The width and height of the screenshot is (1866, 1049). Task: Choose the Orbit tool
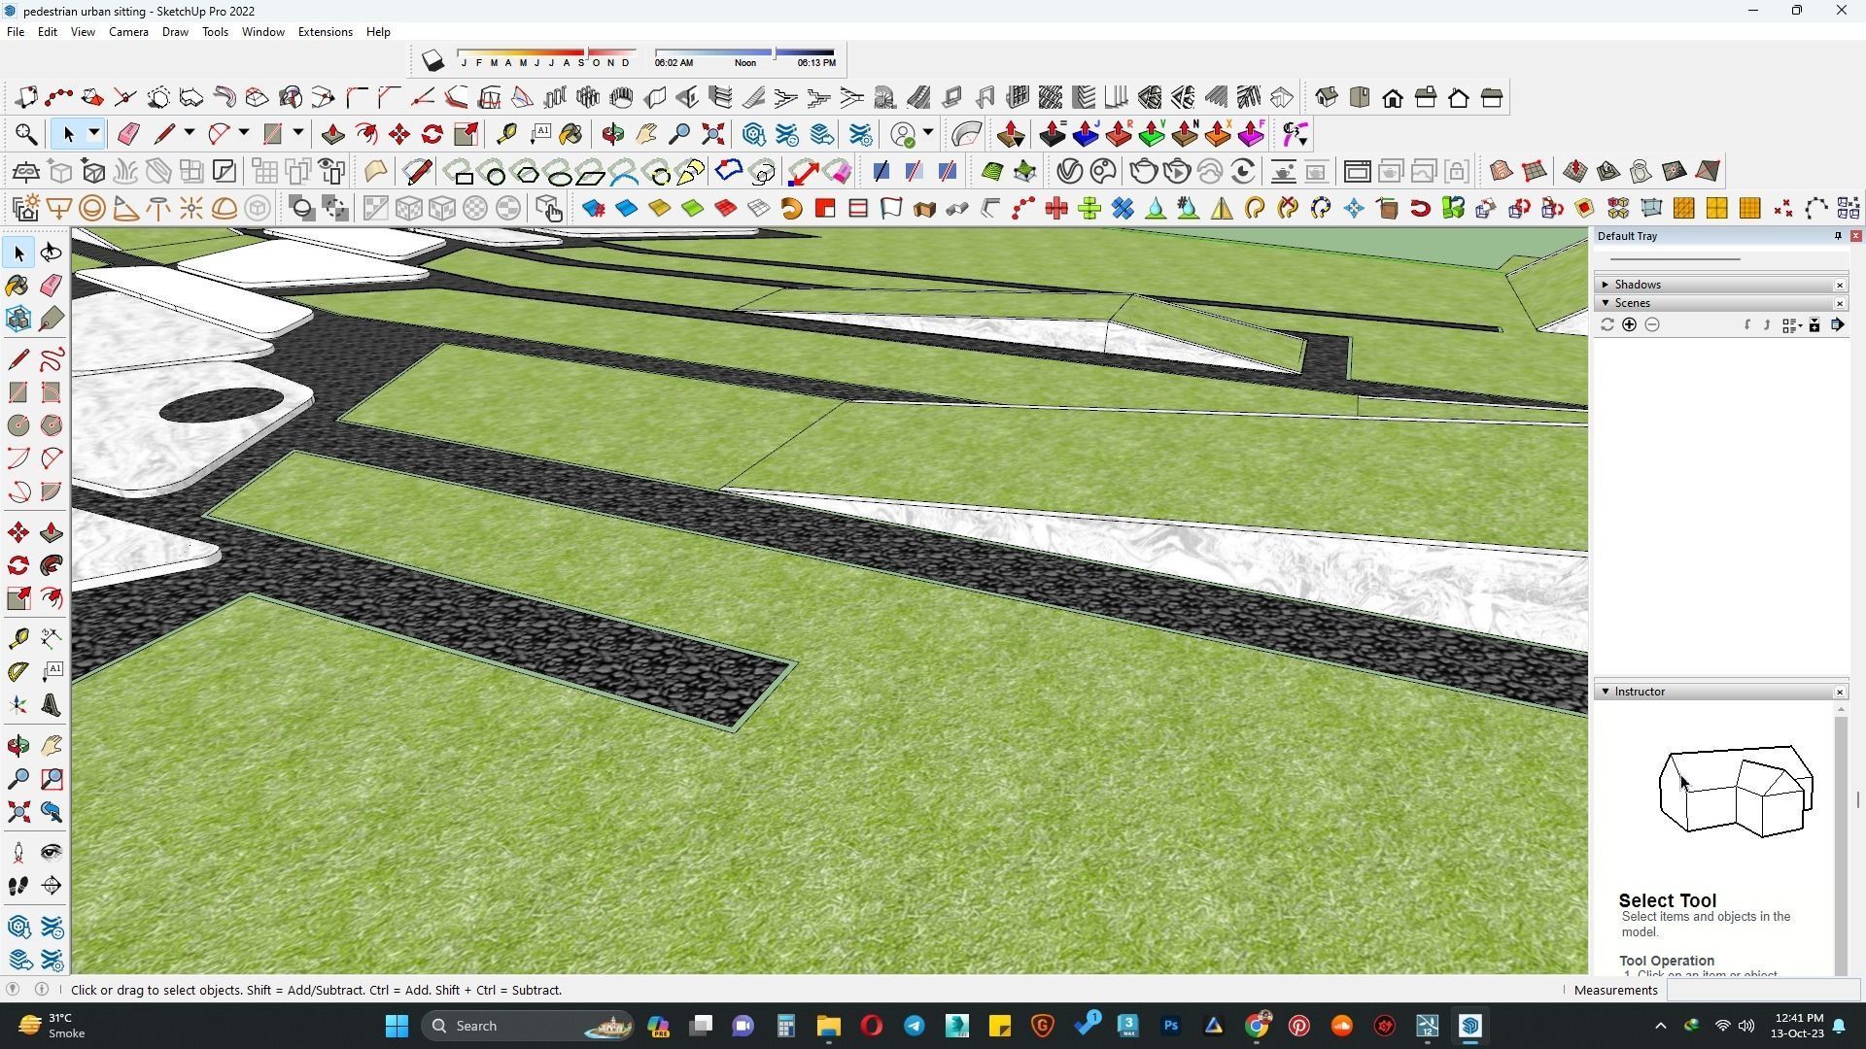coord(17,746)
